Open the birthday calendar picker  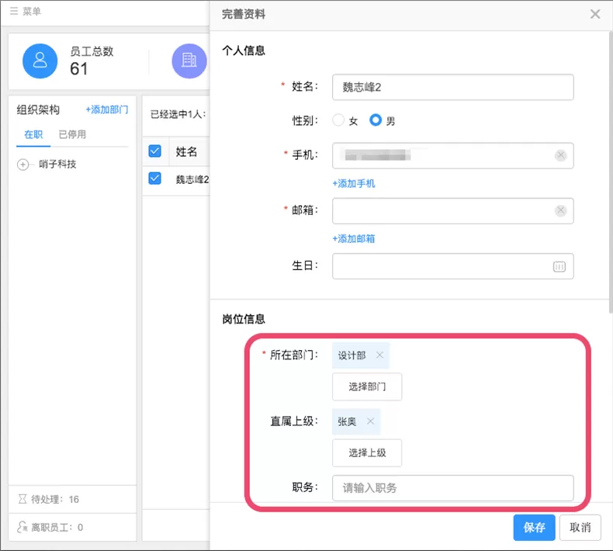coord(559,266)
